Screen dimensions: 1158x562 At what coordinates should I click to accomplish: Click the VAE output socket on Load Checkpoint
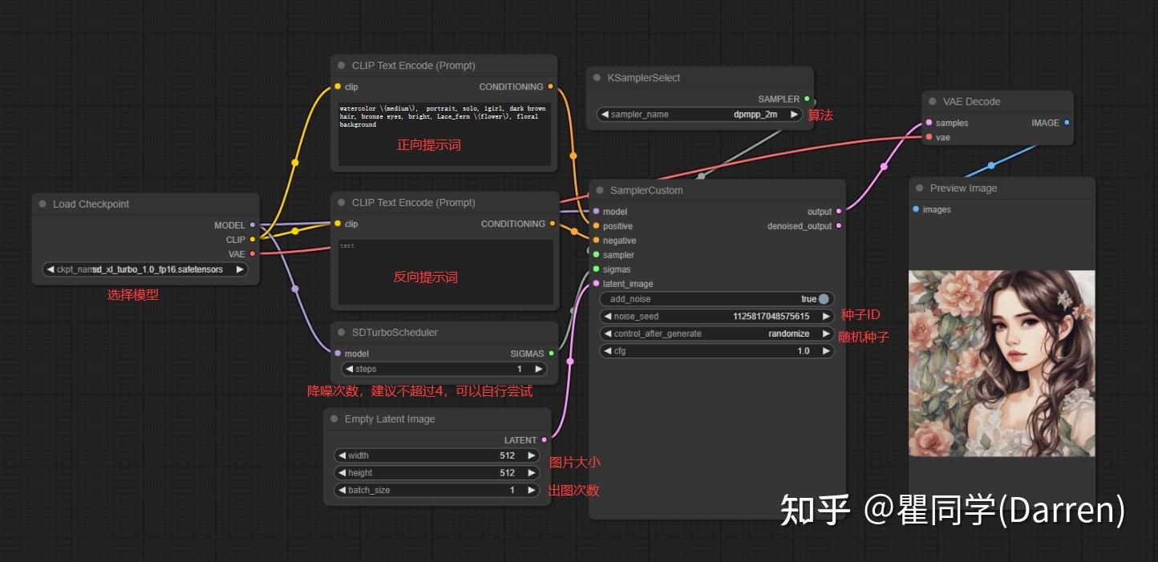pos(253,253)
